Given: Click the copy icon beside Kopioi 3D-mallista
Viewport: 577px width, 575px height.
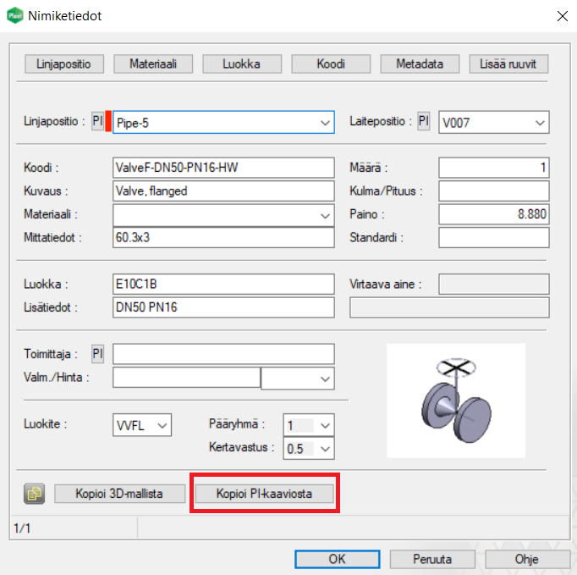Looking at the screenshot, I should tap(35, 493).
